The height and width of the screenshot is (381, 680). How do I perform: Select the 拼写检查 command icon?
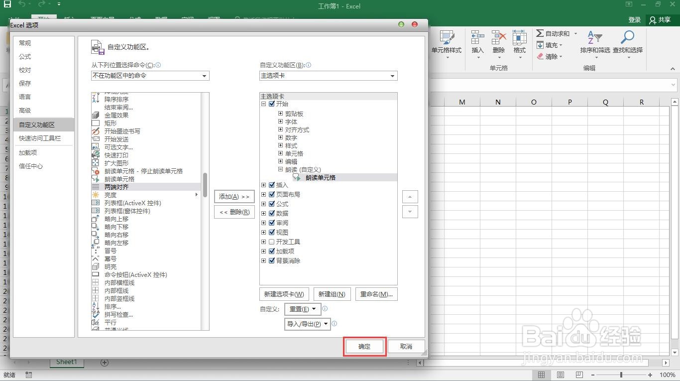coord(96,314)
